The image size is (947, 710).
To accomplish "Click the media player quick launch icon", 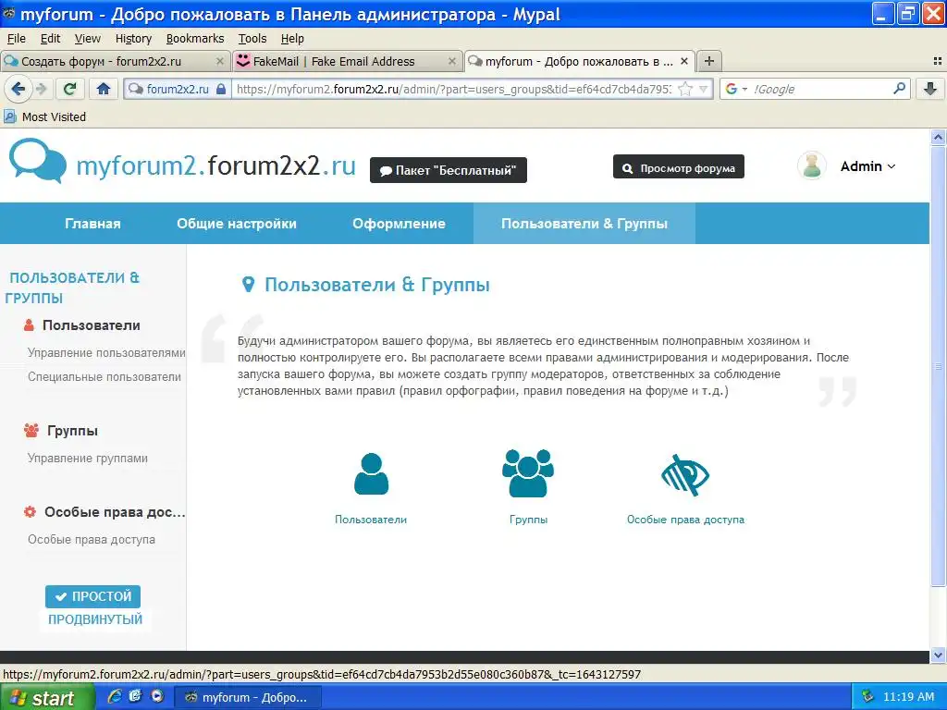I will tap(157, 696).
